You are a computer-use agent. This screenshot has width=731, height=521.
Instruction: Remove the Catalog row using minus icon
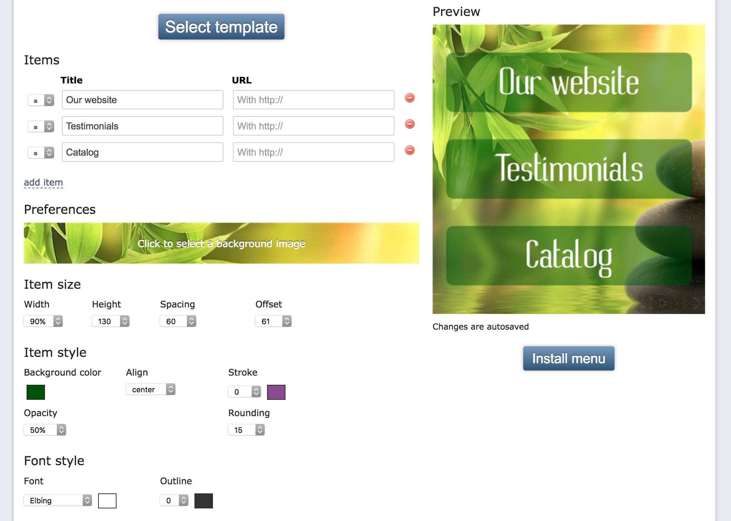(409, 151)
